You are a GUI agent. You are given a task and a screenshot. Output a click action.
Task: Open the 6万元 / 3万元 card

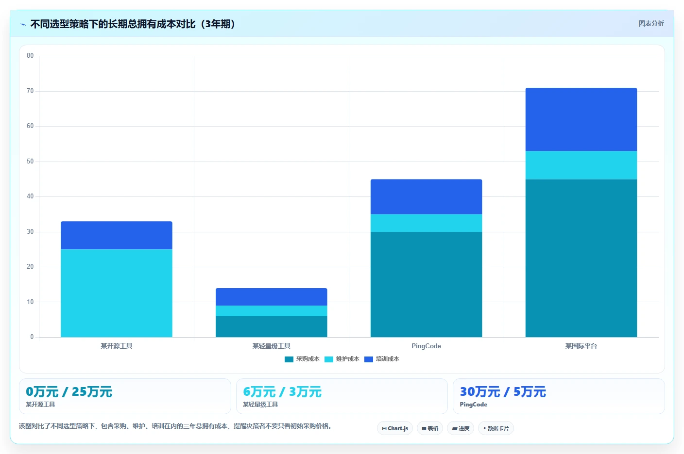click(x=342, y=396)
